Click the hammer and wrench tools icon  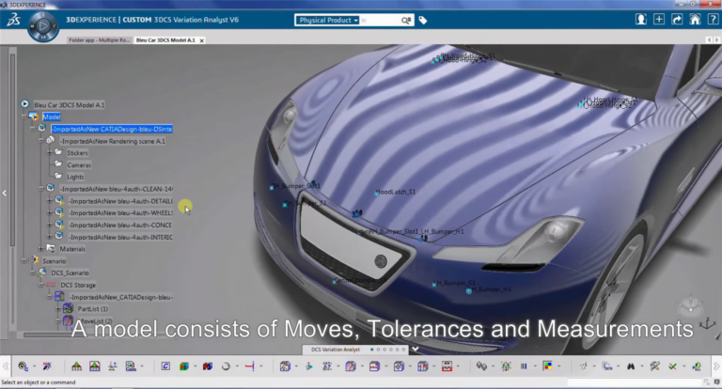click(x=654, y=366)
